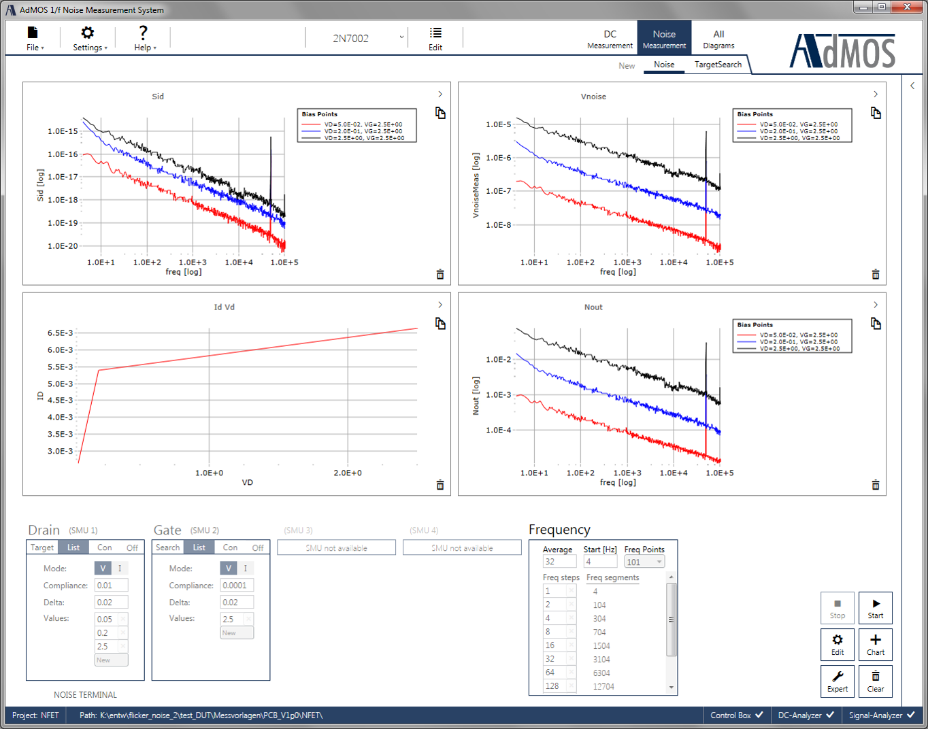Screen dimensions: 928x729
Task: Switch Drain SMU to Con
Action: [x=105, y=547]
